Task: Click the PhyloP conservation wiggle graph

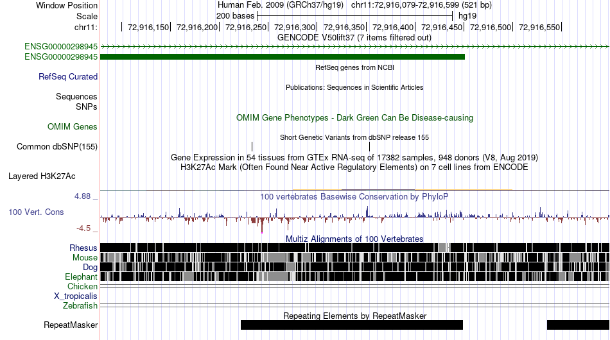Action: (355, 218)
